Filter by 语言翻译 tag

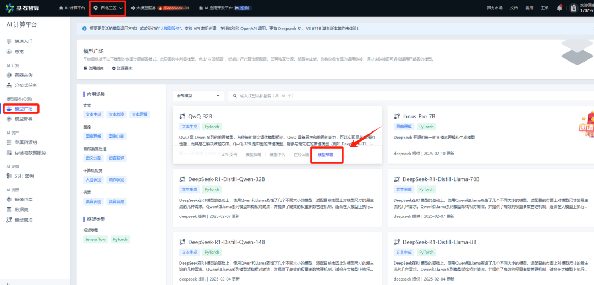pyautogui.click(x=116, y=158)
